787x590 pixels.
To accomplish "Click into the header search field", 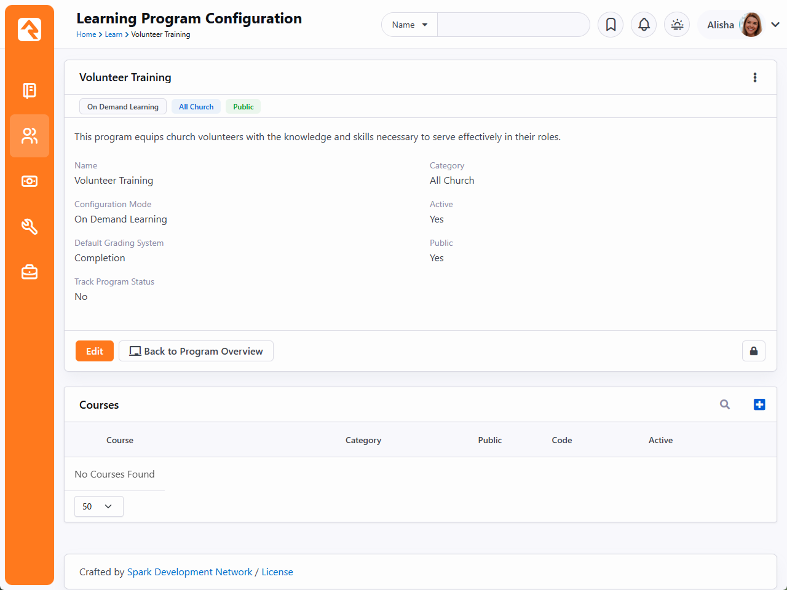I will 513,25.
